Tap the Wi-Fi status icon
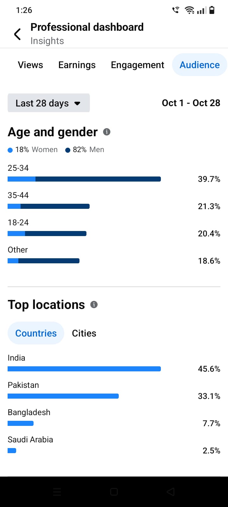Viewport: 228px width, 507px height. pos(190,10)
